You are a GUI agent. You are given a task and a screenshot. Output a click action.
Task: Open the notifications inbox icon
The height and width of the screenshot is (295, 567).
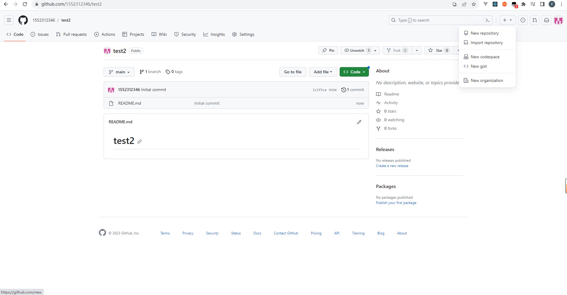[x=547, y=20]
